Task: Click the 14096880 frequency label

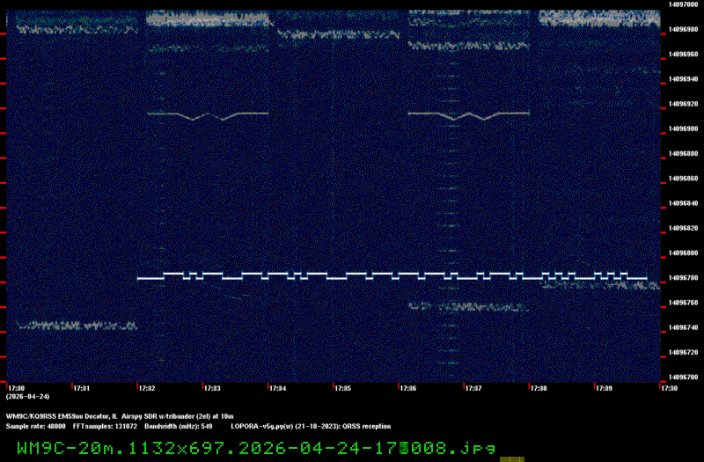Action: point(683,153)
